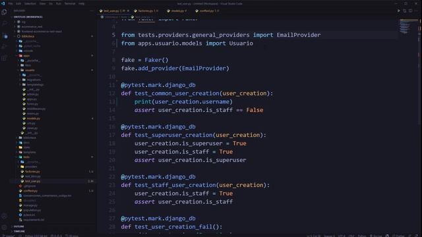Open the Terminal menu
This screenshot has width=422, height=237.
70,4
